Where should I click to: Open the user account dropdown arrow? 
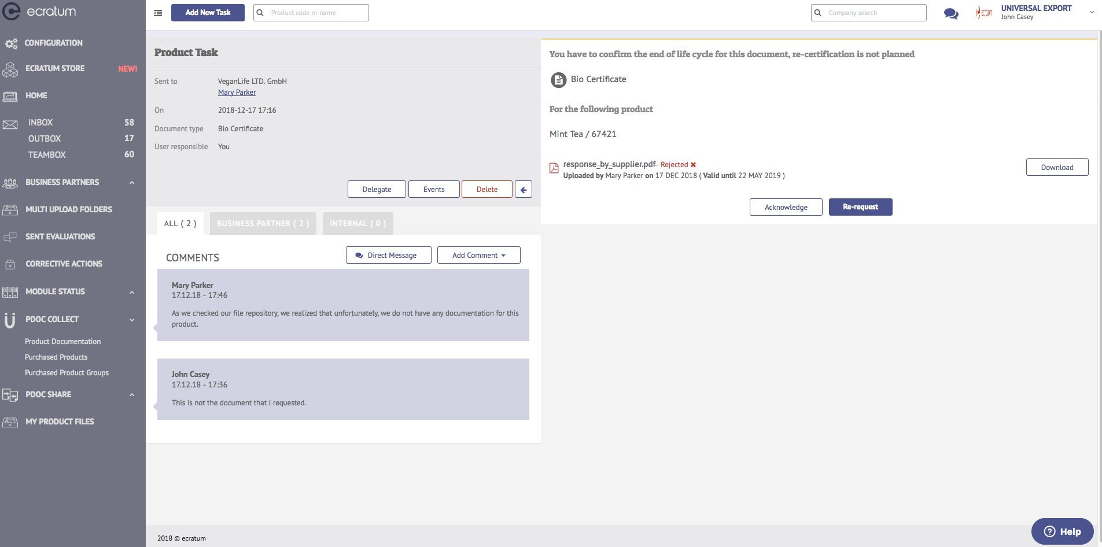tap(1092, 12)
